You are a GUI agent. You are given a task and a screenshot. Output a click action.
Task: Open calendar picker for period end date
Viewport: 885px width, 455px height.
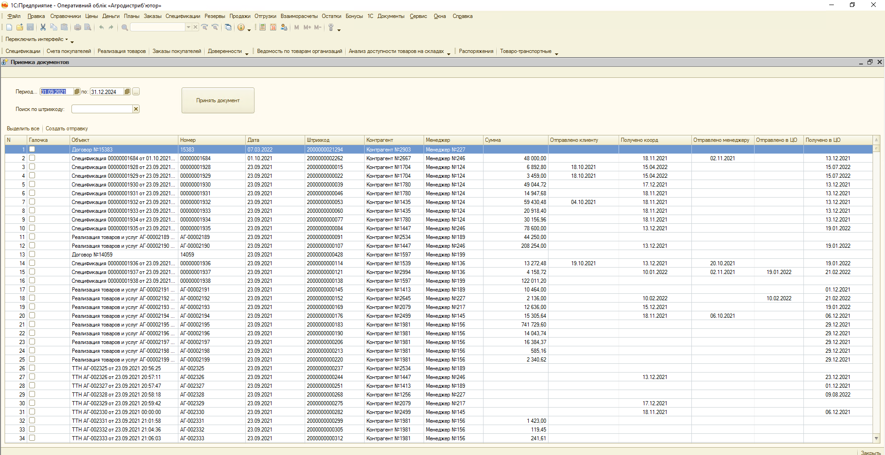pyautogui.click(x=127, y=92)
